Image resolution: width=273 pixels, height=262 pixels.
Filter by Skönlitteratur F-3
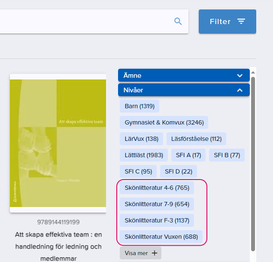(x=157, y=220)
